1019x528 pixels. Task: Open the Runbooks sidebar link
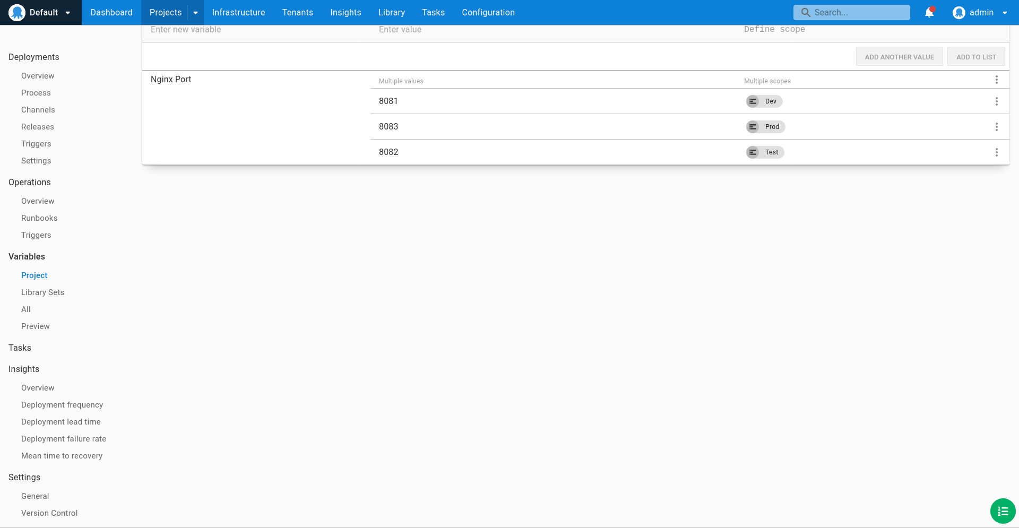pos(39,218)
